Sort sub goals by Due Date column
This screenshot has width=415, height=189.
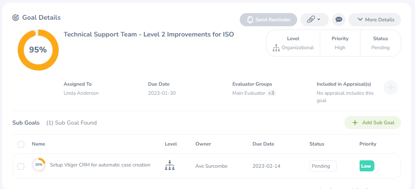pos(263,144)
